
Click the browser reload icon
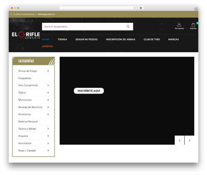pyautogui.click(x=135, y=8)
